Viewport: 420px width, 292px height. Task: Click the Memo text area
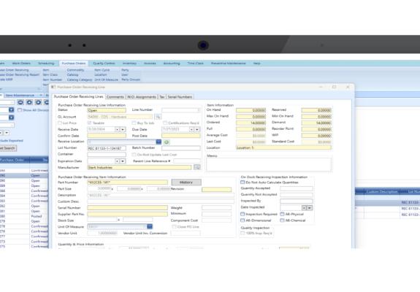[x=269, y=164]
